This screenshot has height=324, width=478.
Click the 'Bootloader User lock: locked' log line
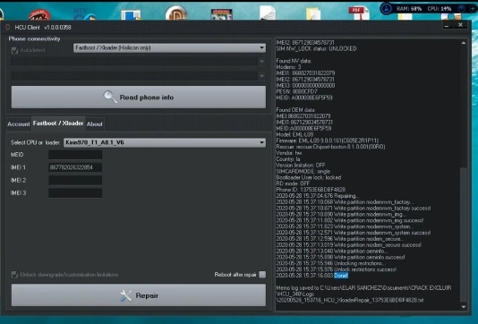pos(309,177)
